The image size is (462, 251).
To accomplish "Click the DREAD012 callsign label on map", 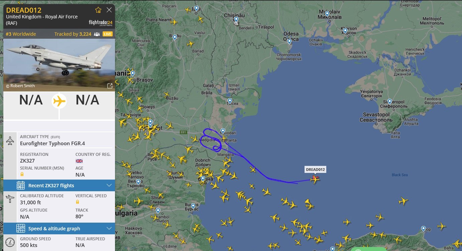I will (315, 170).
